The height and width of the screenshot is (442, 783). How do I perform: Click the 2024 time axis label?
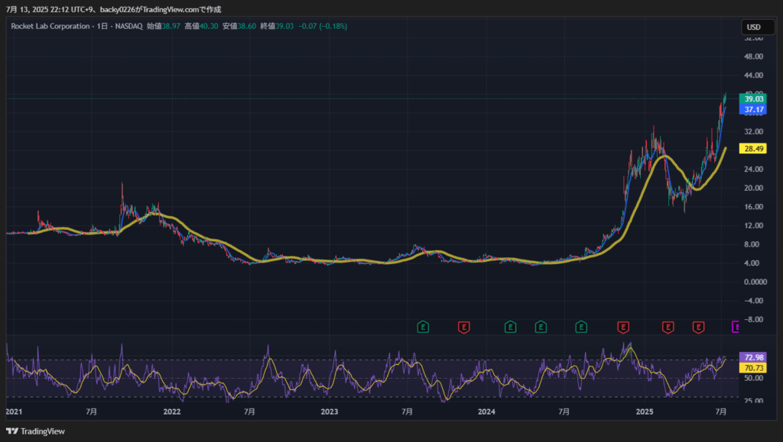[x=486, y=411]
